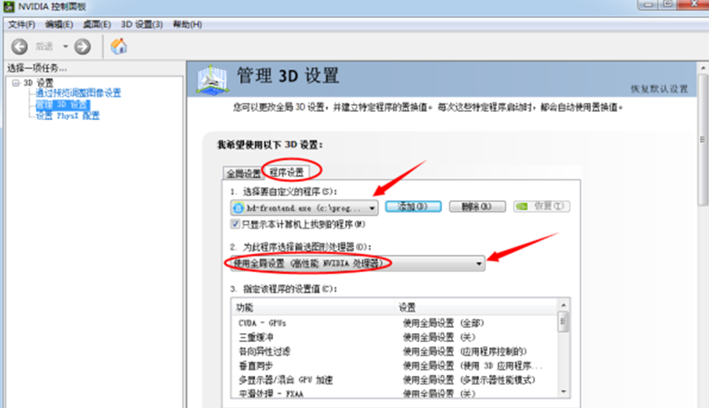Viewport: 709px width, 408px height.
Task: Select the 平滑处理 - FXAA row
Action: click(395, 393)
